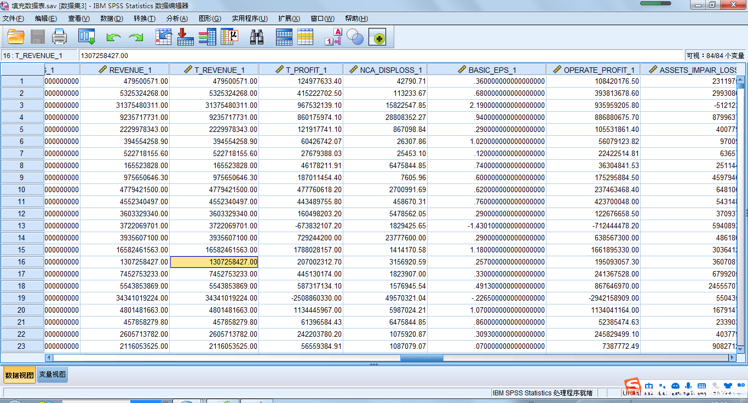Viewport: 748px width, 403px height.
Task: Click the Go to case icon
Action: [164, 37]
